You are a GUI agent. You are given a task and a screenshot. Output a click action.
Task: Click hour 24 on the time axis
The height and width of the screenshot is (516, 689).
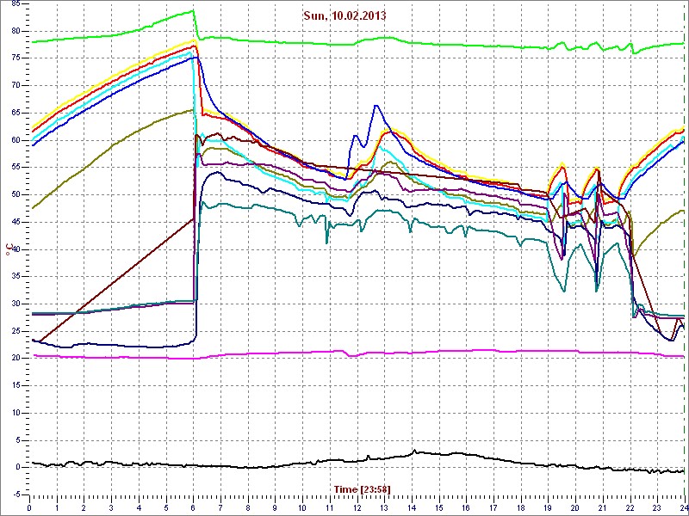(682, 508)
